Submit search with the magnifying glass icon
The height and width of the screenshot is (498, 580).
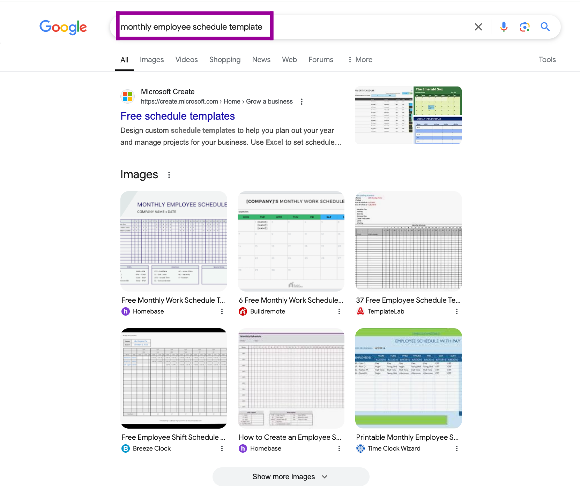coord(545,27)
